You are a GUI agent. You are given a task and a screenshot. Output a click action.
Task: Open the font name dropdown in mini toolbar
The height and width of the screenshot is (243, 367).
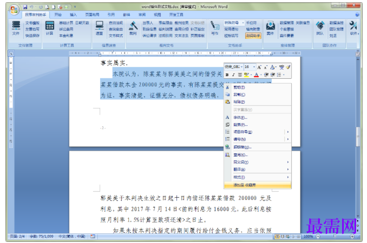click(241, 67)
